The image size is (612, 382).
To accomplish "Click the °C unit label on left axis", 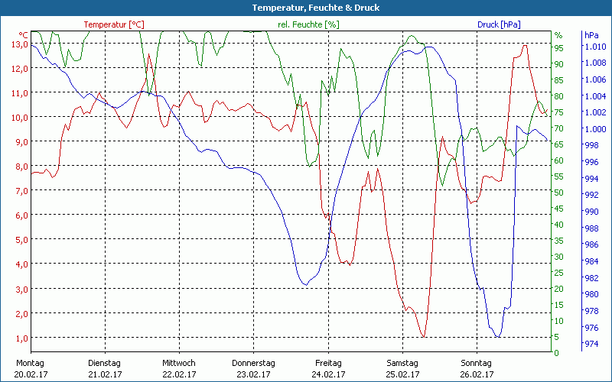I will pos(23,35).
